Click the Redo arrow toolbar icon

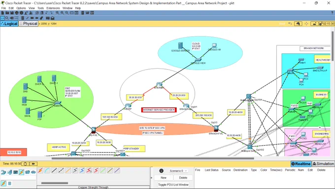[51, 13]
